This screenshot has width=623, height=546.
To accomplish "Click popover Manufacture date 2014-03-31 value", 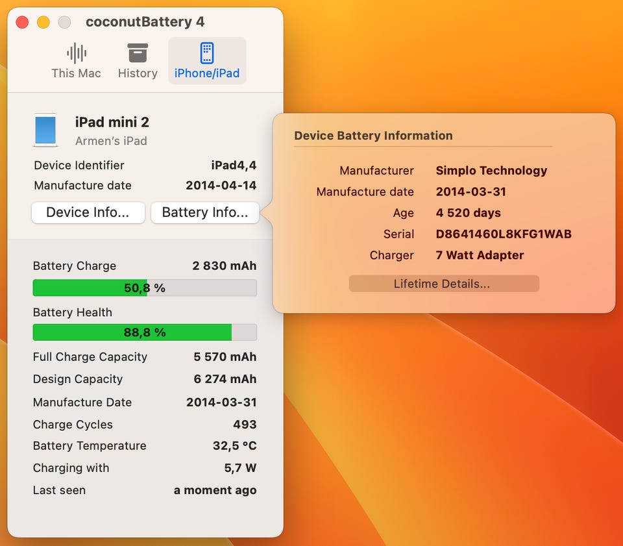I will (471, 192).
